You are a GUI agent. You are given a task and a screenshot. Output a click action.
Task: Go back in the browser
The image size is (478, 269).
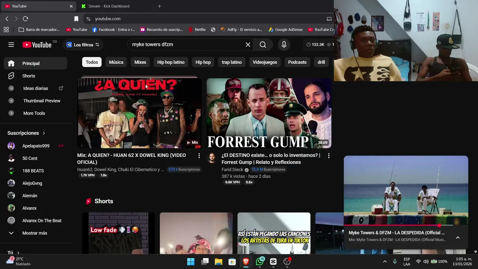tap(7, 19)
